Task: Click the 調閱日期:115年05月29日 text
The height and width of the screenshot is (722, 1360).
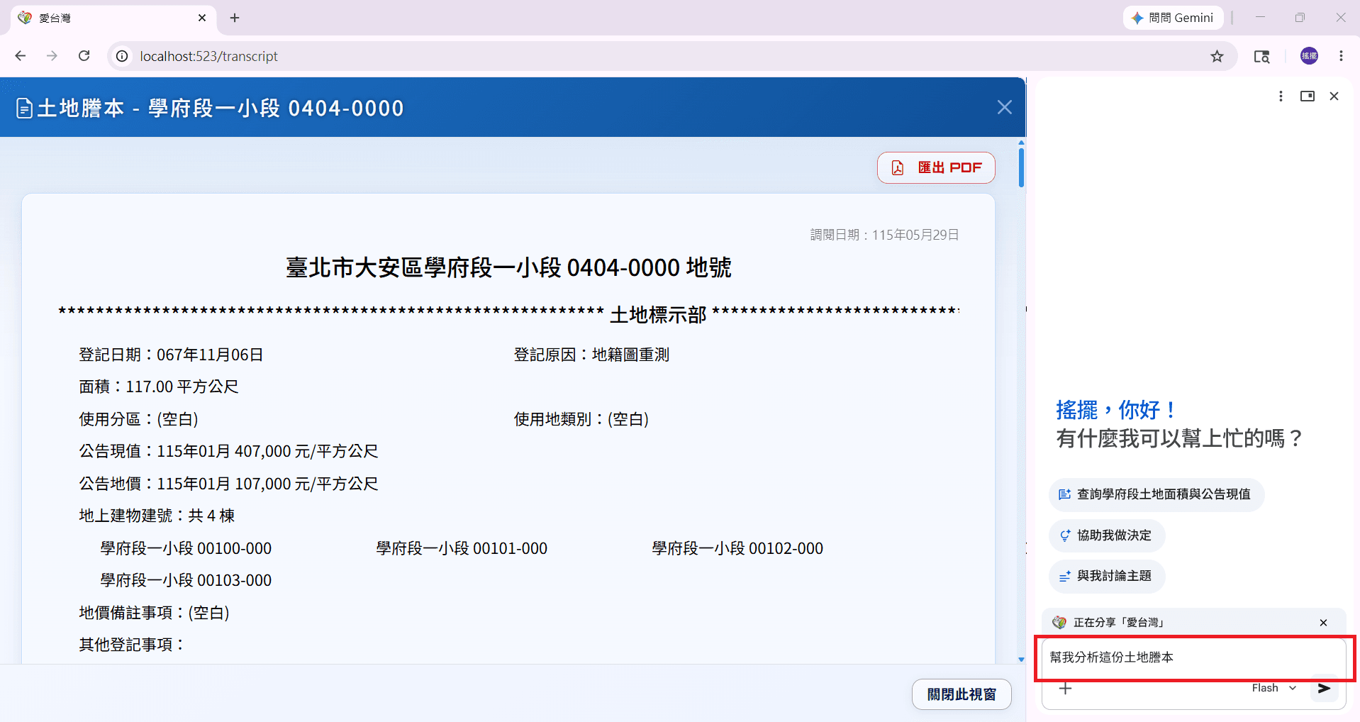Action: (885, 235)
